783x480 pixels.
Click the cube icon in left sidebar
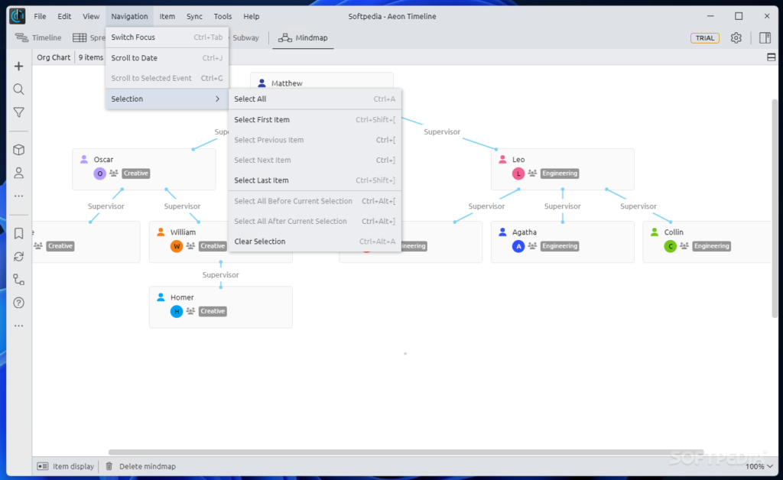click(18, 150)
